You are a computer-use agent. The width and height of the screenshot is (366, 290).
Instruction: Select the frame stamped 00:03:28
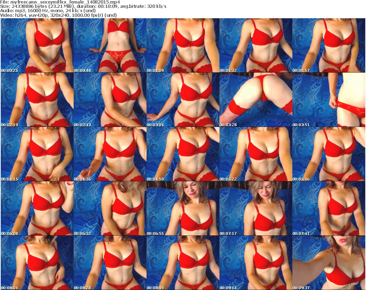coord(256,100)
